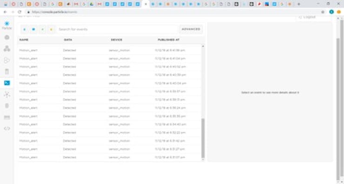The width and height of the screenshot is (344, 184).
Task: Switch to the Google Drive browser tab
Action: tap(92, 4)
